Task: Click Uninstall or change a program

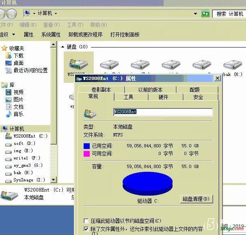Action: tap(85, 34)
